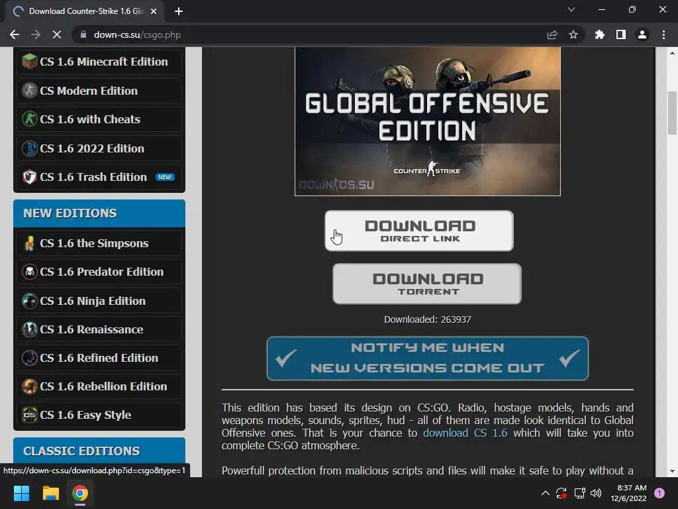Show hidden system tray icons chevron
The height and width of the screenshot is (509, 678).
point(546,493)
